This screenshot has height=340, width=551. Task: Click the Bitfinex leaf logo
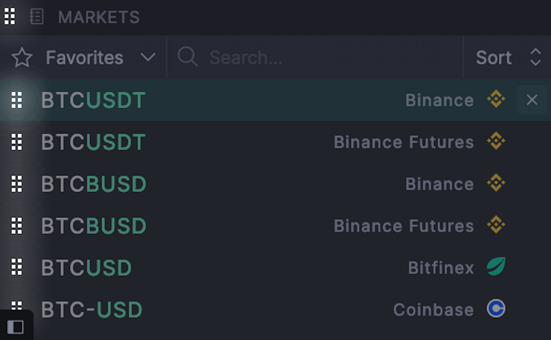(x=496, y=267)
